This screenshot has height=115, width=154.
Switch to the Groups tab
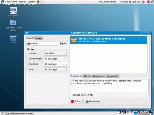pyautogui.click(x=38, y=38)
